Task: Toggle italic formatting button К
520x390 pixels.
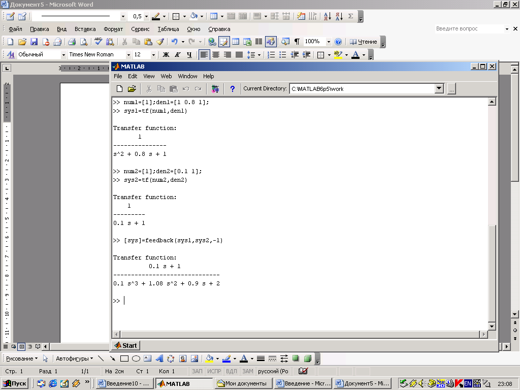Action: (178, 55)
